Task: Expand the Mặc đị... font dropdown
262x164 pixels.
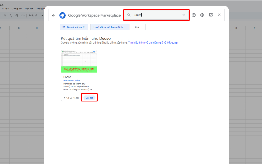Action: click(36, 15)
